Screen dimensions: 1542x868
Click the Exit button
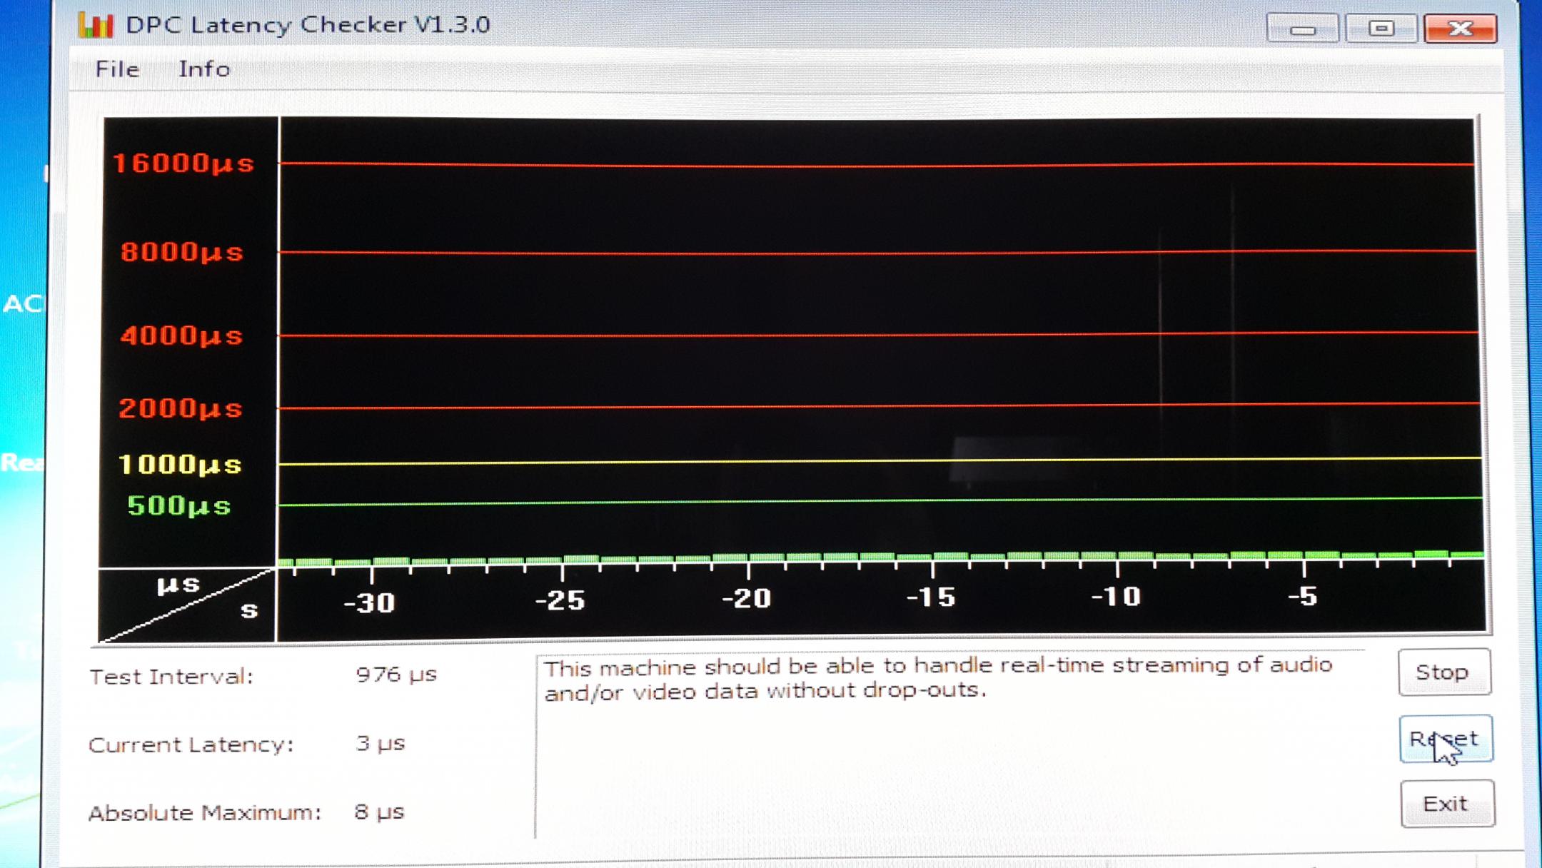click(1447, 804)
